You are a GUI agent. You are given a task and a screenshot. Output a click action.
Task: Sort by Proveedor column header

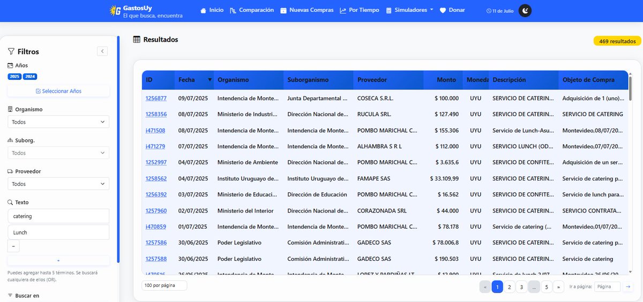[x=388, y=80]
